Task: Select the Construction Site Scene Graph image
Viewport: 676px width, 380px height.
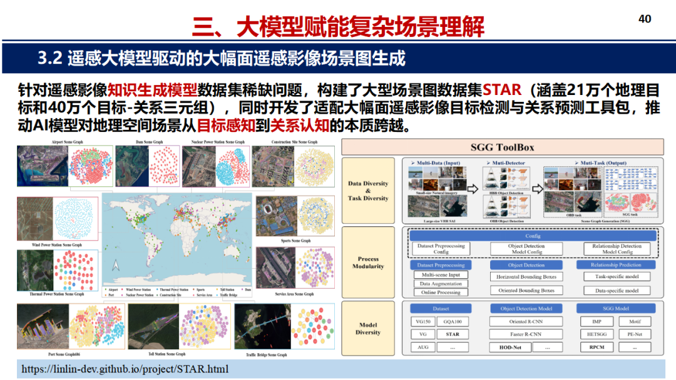Action: [293, 166]
